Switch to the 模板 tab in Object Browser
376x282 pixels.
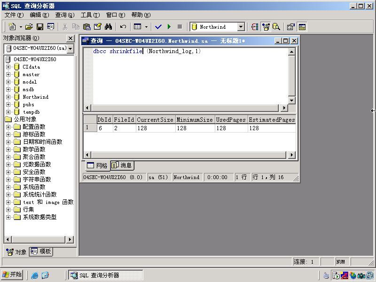click(41, 251)
